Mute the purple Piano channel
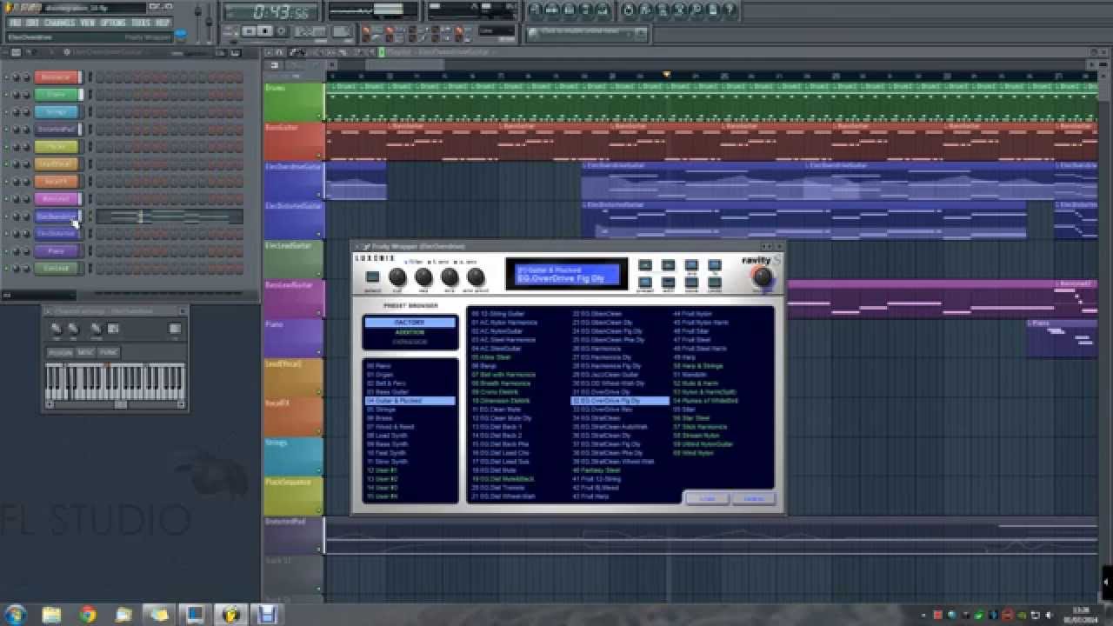The image size is (1113, 626). tap(6, 251)
